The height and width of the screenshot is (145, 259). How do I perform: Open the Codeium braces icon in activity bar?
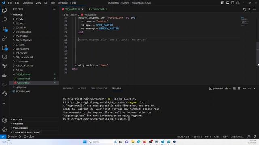coord(4,85)
